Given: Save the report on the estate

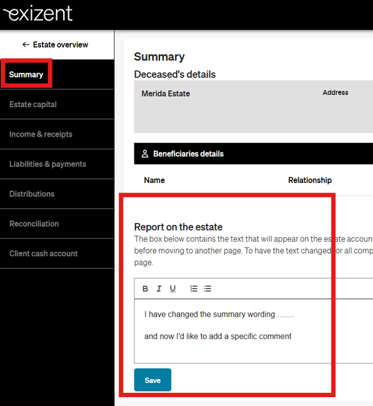Looking at the screenshot, I should (152, 380).
